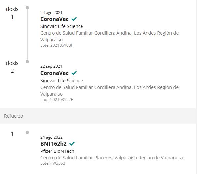This screenshot has height=174, width=197.
Task: Click the 24 ago 2021 date
Action: click(x=51, y=13)
